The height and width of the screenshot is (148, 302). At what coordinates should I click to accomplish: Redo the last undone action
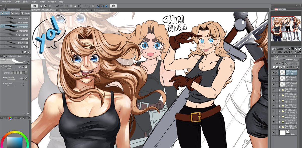(x=61, y=6)
